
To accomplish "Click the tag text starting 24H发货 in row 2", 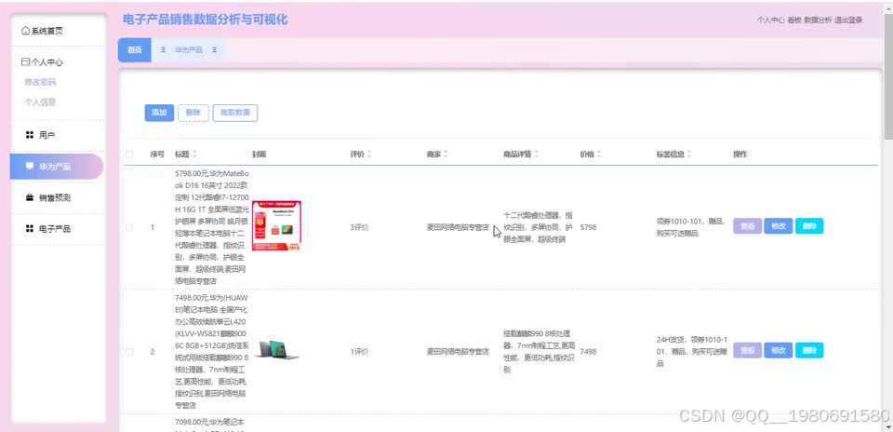I will [x=692, y=351].
